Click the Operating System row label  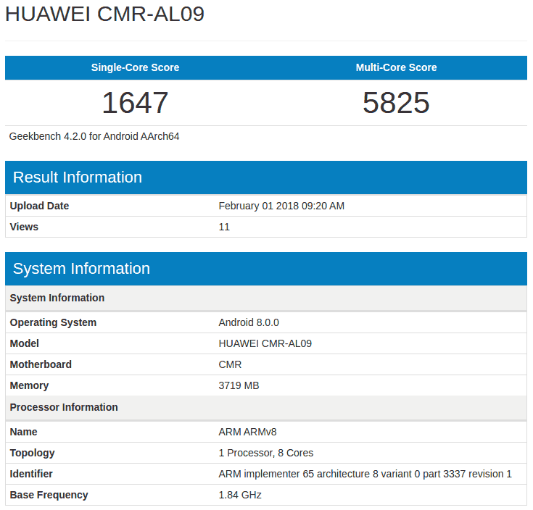coord(53,322)
